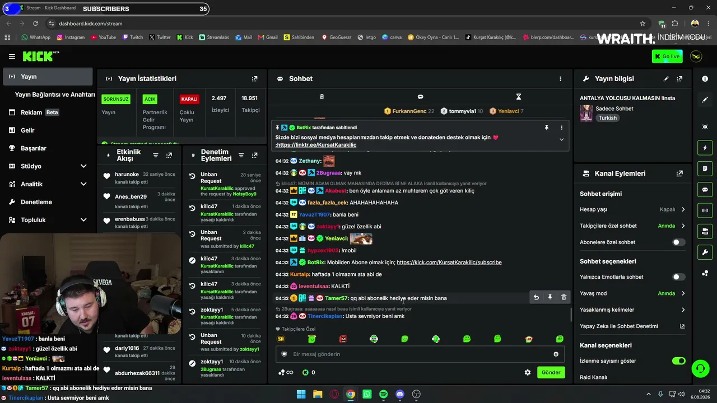Viewport: 717px width, 403px height.
Task: Toggle Yalnızca Emotlarla sohbet switch
Action: point(678,277)
